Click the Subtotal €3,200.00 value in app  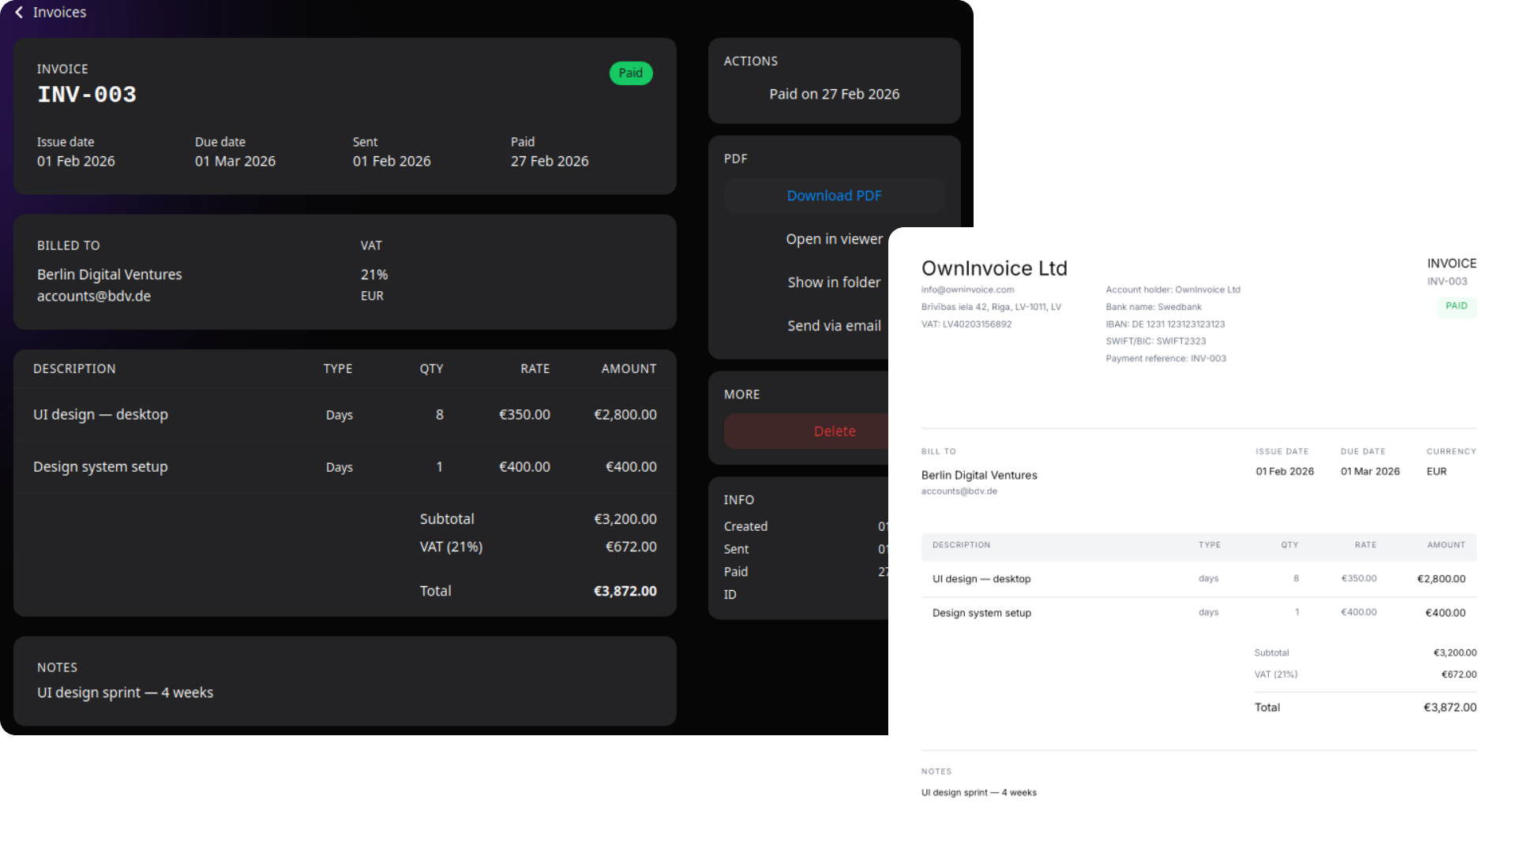click(x=625, y=519)
